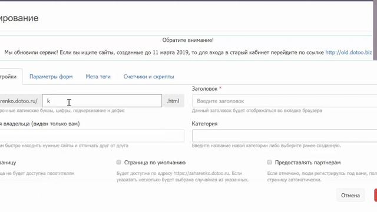Click the Категория field label
377x212 pixels.
(x=204, y=124)
